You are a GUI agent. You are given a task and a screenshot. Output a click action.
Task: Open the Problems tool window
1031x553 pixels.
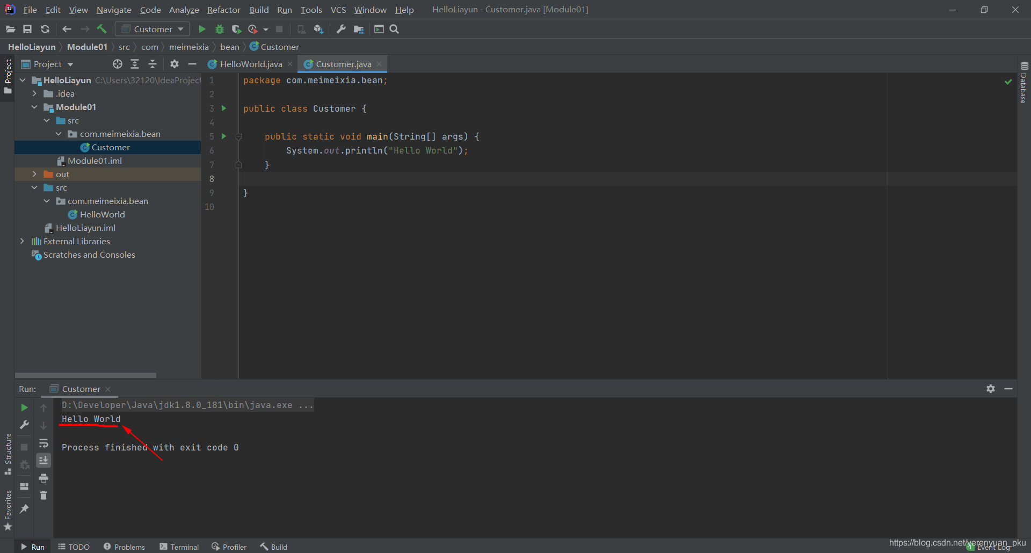[x=124, y=547]
